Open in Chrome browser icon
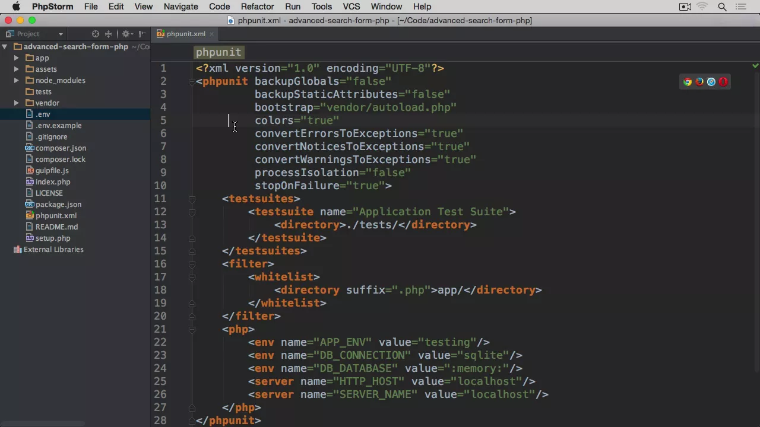760x427 pixels. click(x=688, y=82)
